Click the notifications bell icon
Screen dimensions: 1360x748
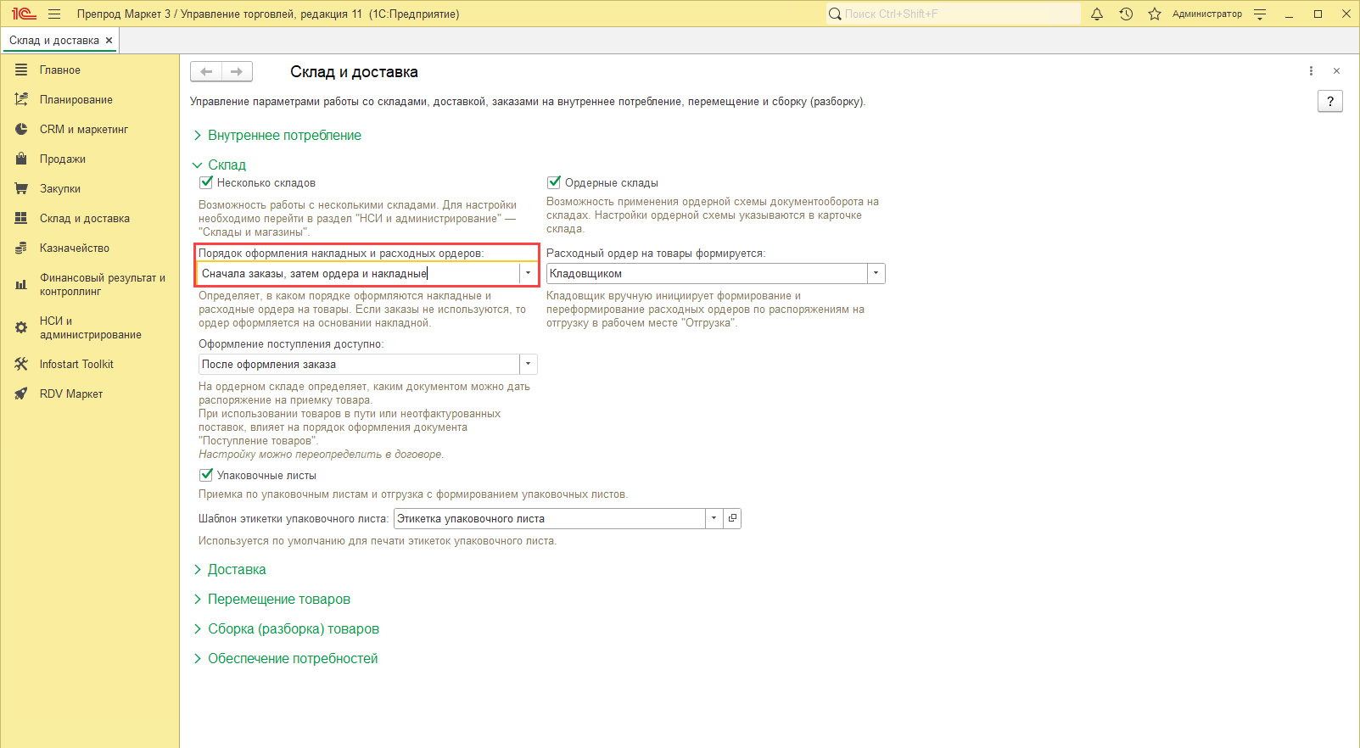(1097, 14)
